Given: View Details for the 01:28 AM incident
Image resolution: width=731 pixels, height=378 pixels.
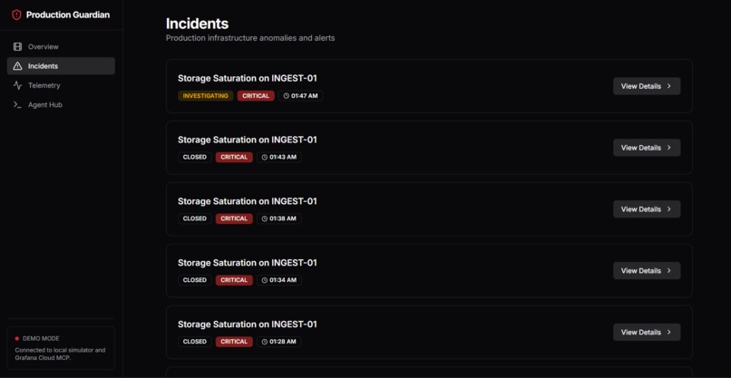Looking at the screenshot, I should pos(647,333).
